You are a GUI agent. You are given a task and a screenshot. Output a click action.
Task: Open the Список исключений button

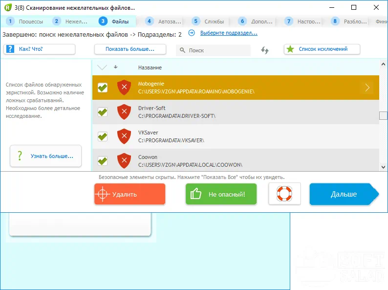pos(322,49)
